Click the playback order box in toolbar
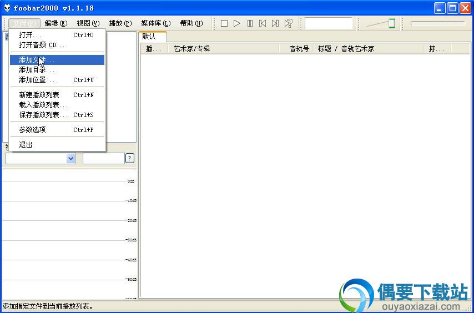The image size is (474, 313). [x=329, y=23]
